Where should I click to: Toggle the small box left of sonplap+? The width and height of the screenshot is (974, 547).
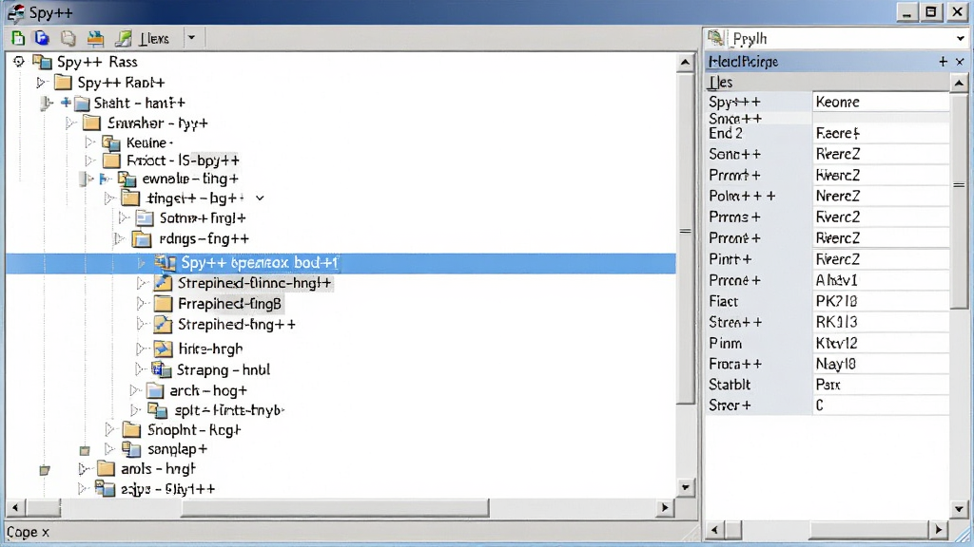click(85, 450)
